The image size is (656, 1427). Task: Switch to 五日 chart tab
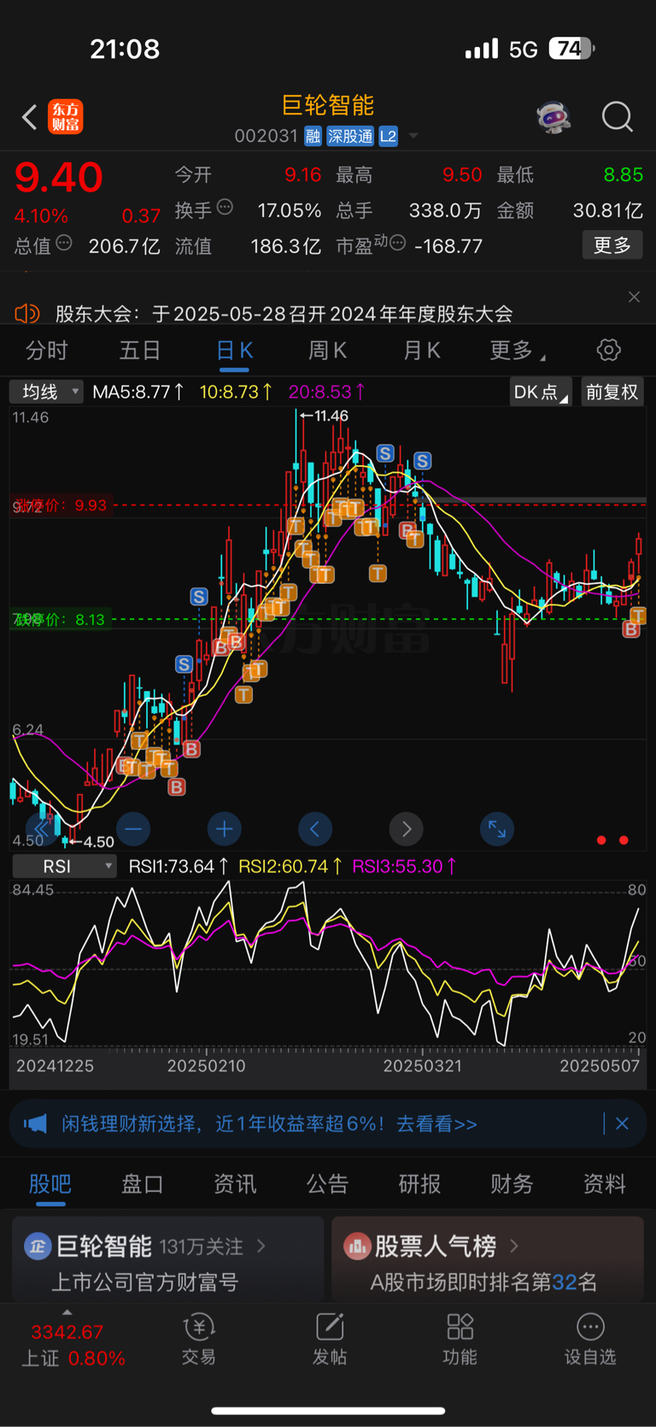pyautogui.click(x=140, y=350)
